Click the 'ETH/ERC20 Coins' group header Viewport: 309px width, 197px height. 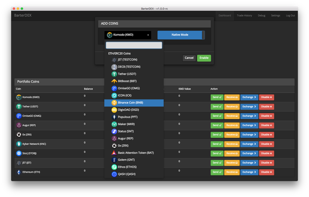[119, 54]
